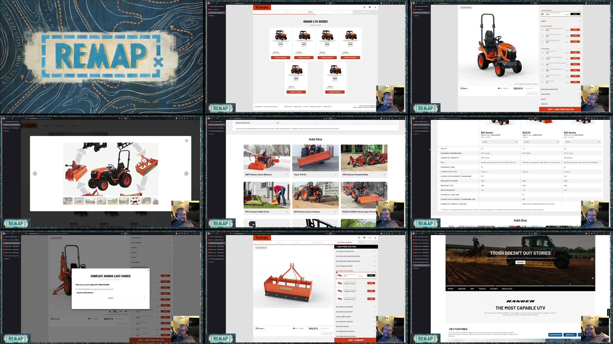Click favorites heart icon on Grand L70 page header

(370, 7)
